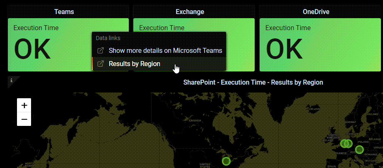Click the Teams OK status value

pyautogui.click(x=32, y=50)
